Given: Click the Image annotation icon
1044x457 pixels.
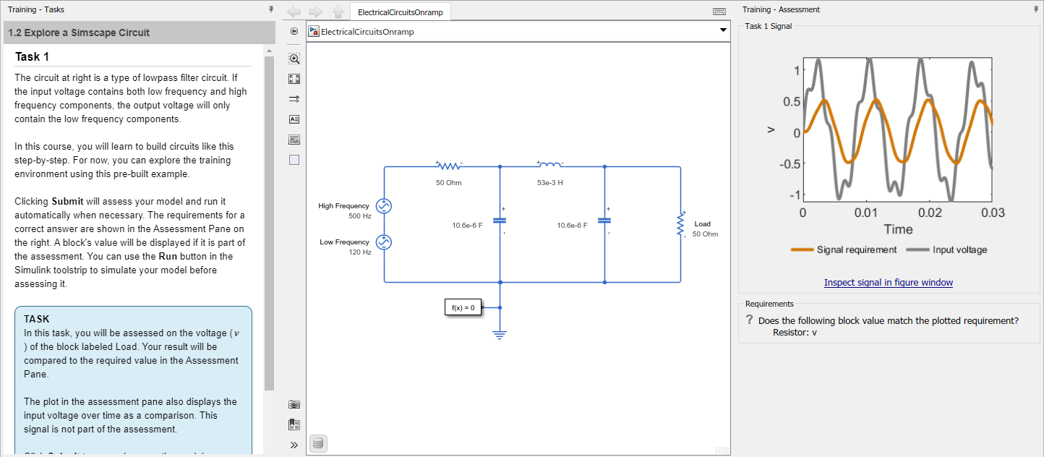Looking at the screenshot, I should pos(294,140).
